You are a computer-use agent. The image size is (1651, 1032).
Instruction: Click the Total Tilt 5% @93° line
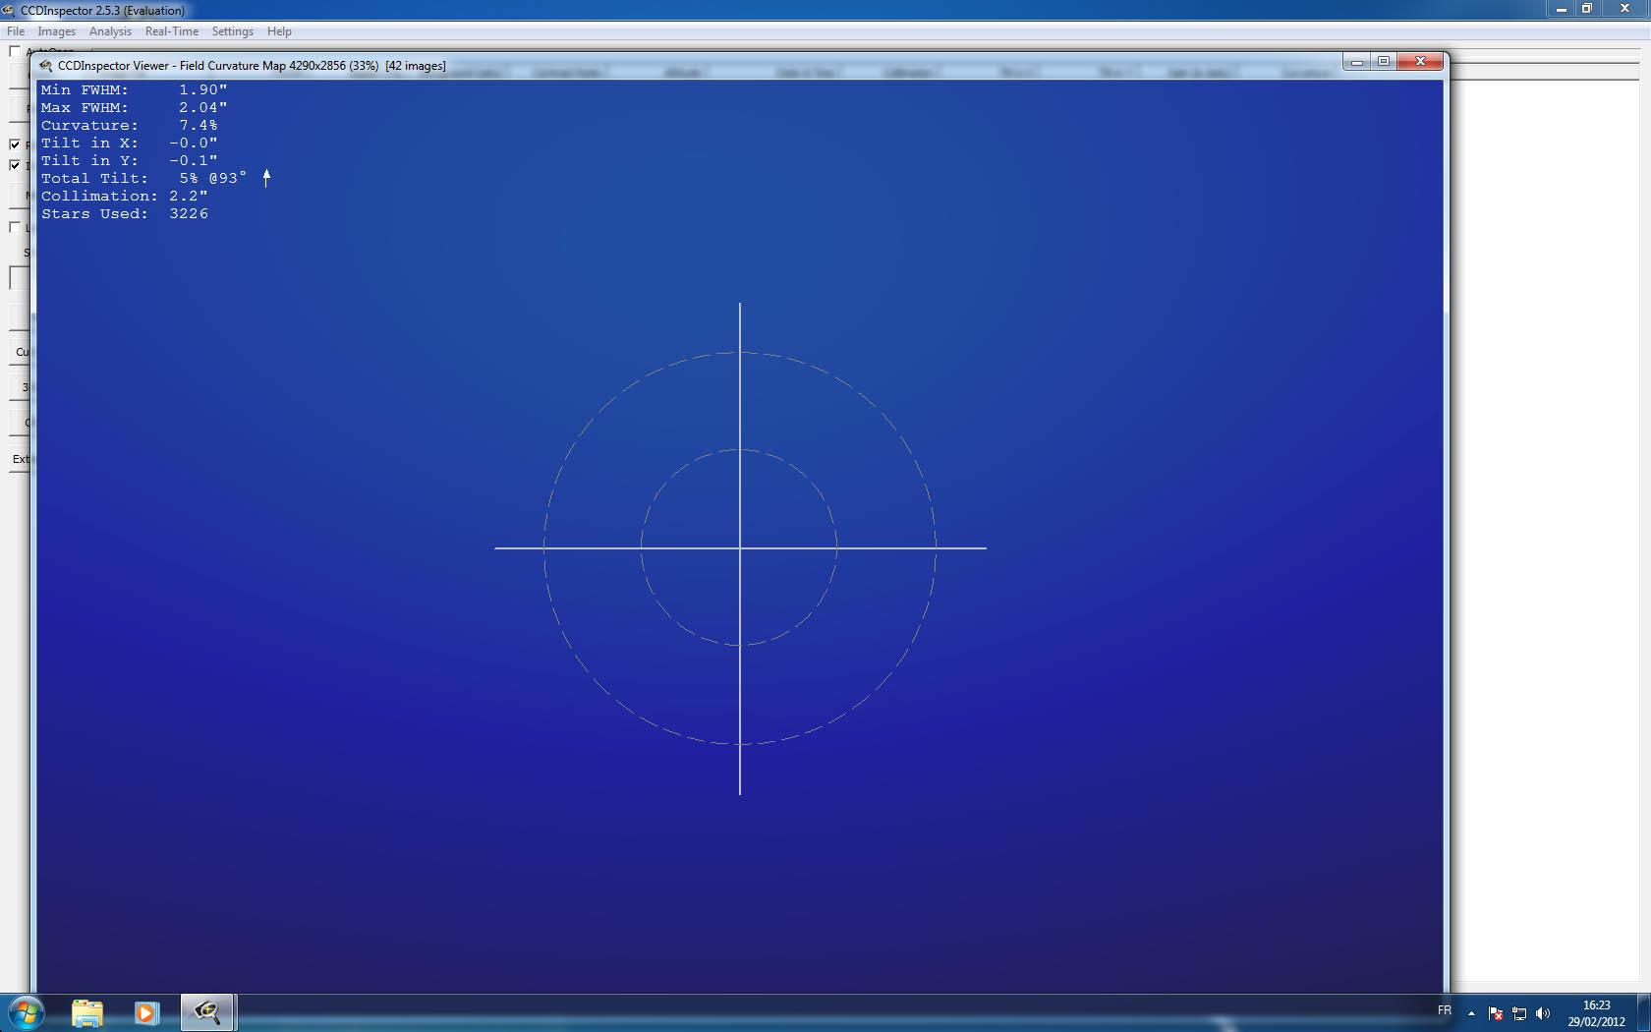click(x=143, y=178)
